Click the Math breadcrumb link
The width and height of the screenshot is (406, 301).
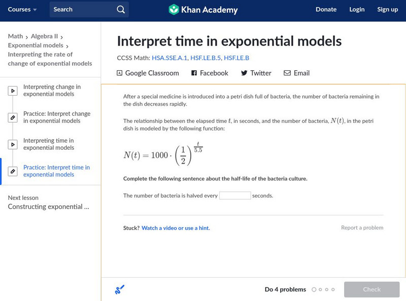(15, 36)
